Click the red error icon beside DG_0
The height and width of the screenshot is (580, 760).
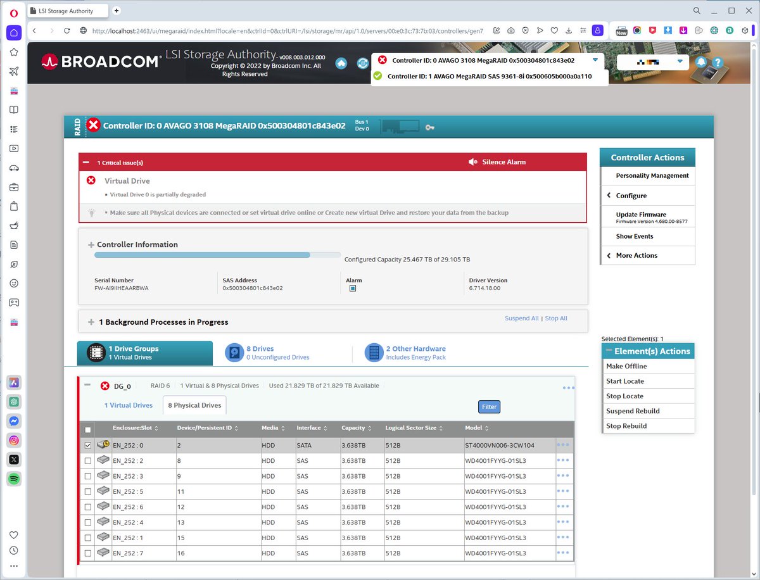[105, 386]
